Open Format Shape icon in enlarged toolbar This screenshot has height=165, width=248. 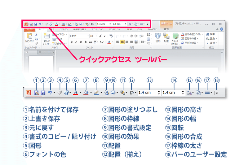107,93
